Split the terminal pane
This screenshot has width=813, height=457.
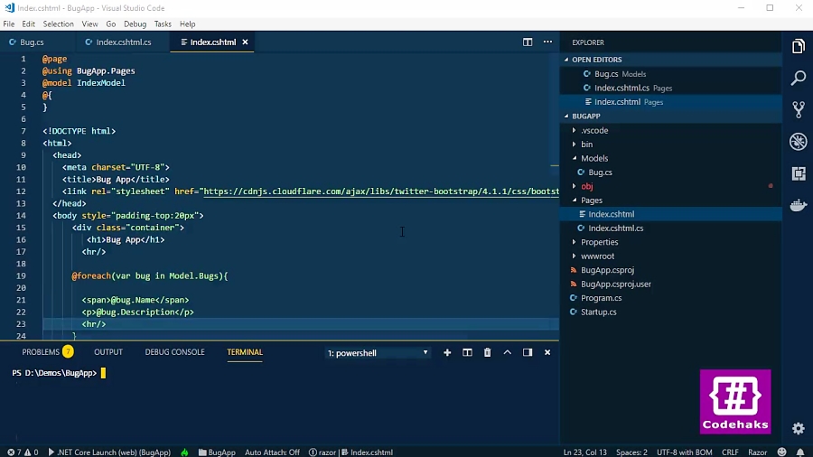(467, 352)
